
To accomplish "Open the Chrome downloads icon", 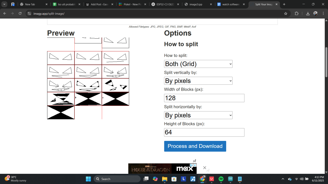I will point(308,14).
